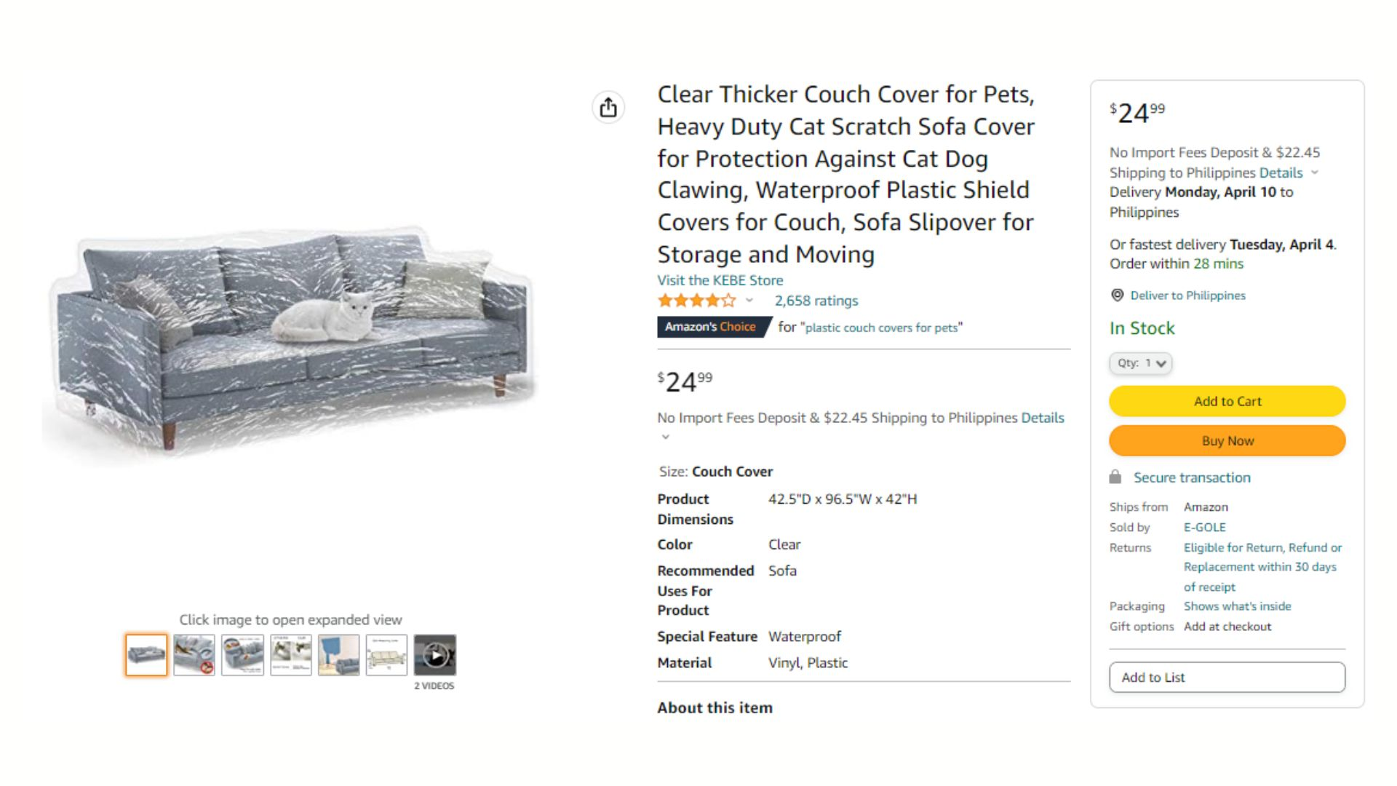1397x786 pixels.
Task: Click the main couch product image
Action: [x=291, y=342]
